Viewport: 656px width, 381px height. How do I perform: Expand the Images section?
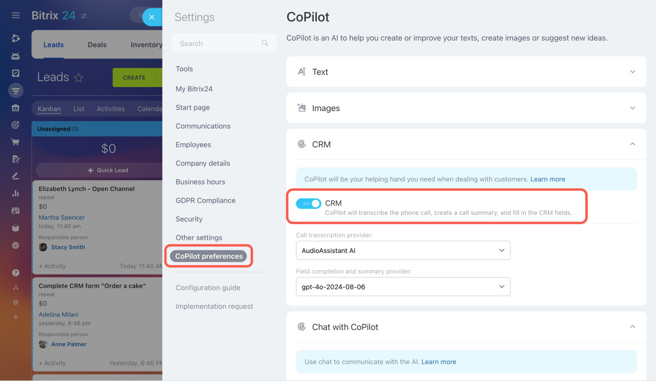pyautogui.click(x=632, y=108)
